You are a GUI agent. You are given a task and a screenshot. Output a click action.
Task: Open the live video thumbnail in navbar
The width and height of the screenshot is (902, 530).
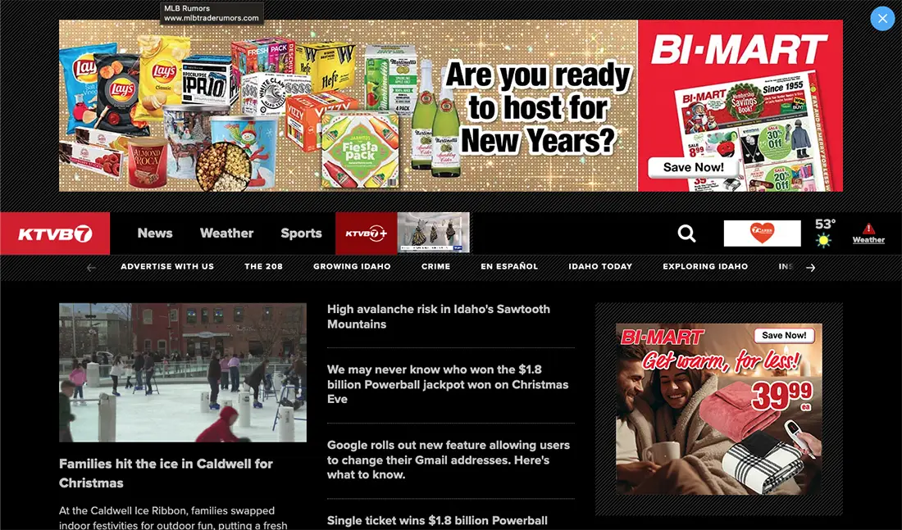click(434, 233)
